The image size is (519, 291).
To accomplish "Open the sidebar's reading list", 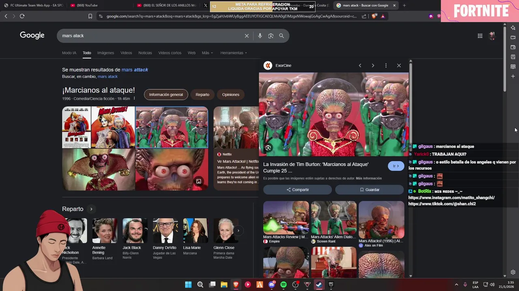I will [x=513, y=67].
